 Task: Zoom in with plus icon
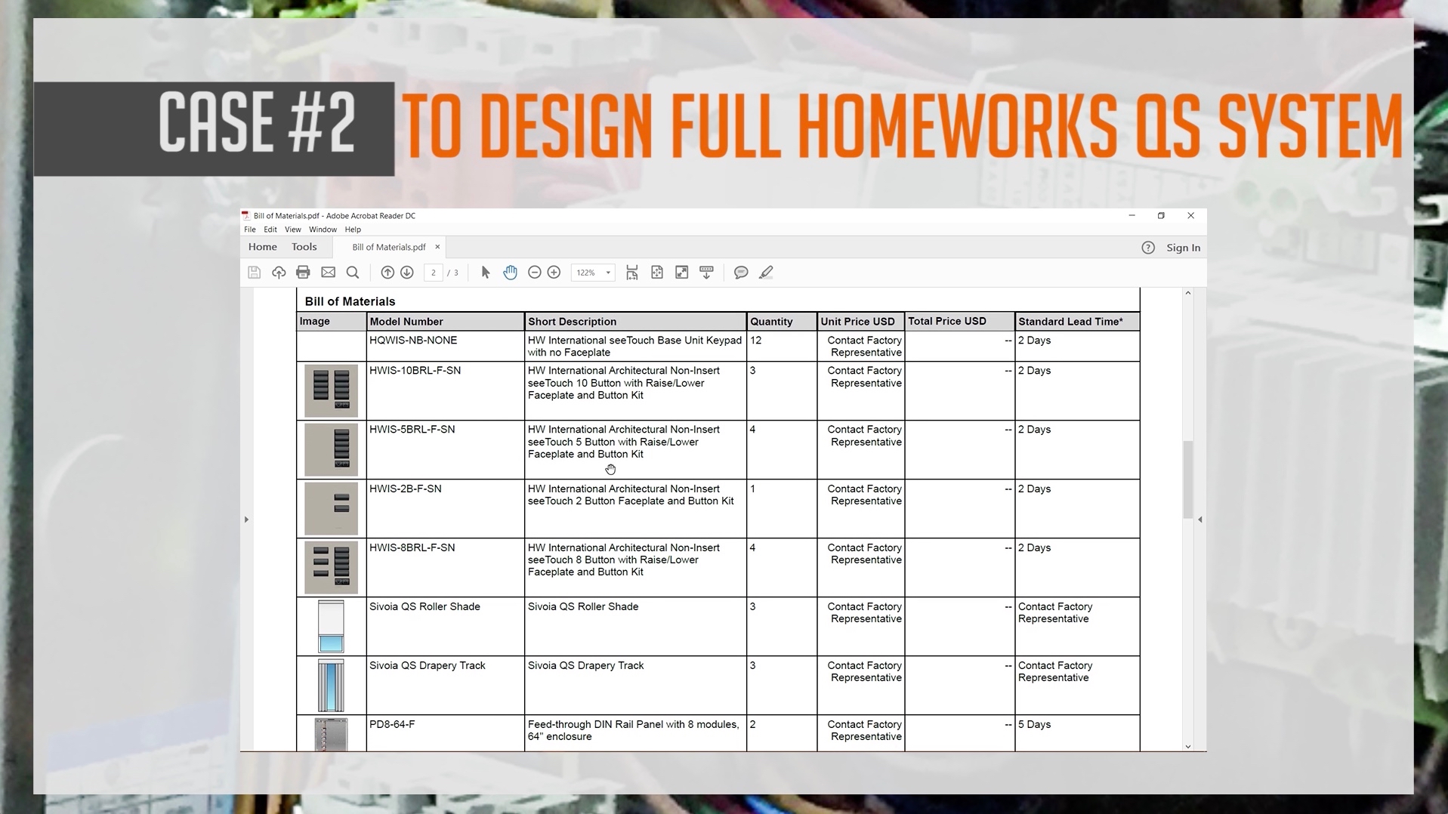(554, 273)
